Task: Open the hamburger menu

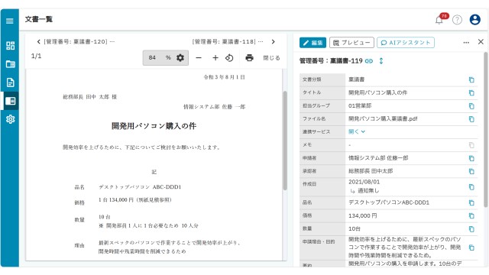Action: click(x=10, y=21)
